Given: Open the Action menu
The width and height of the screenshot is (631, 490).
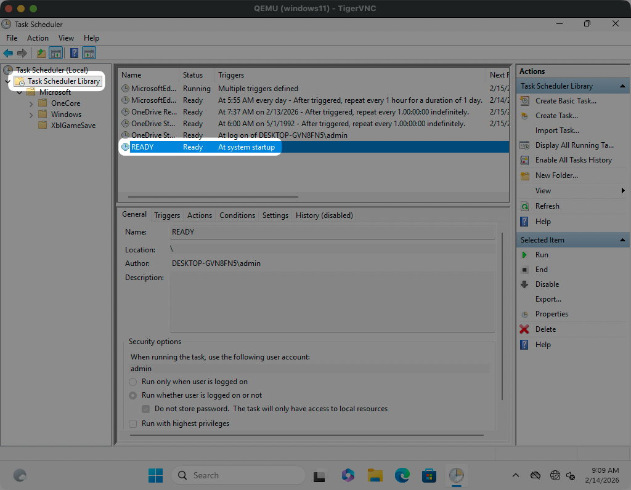Looking at the screenshot, I should (x=38, y=38).
